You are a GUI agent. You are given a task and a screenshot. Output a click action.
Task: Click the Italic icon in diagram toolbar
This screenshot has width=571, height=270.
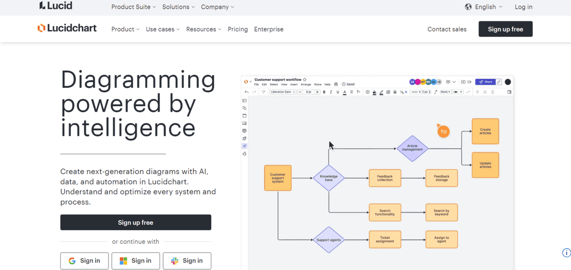click(x=331, y=92)
